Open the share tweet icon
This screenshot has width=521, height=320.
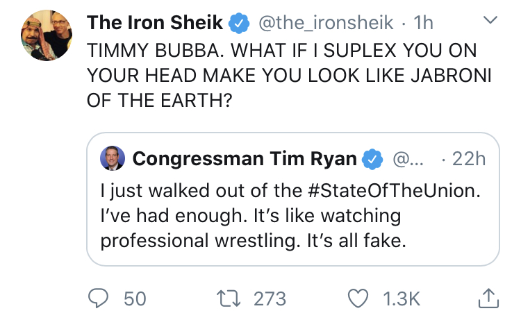(x=490, y=298)
